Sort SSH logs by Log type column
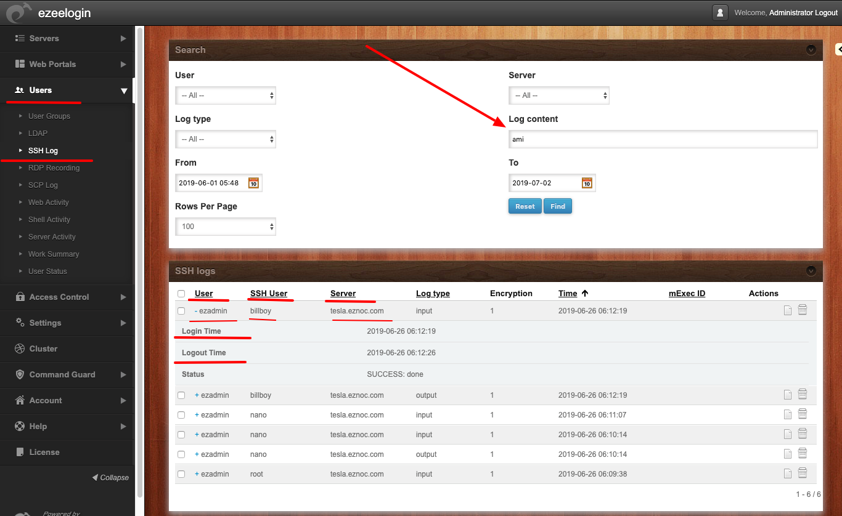 click(433, 294)
